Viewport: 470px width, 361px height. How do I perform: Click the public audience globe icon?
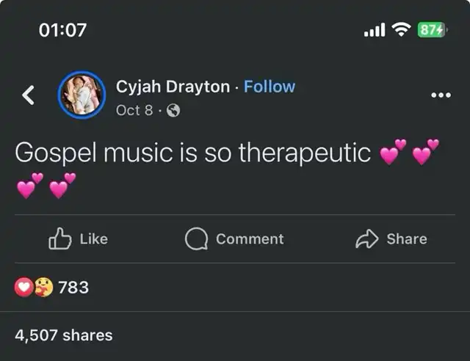click(x=173, y=111)
